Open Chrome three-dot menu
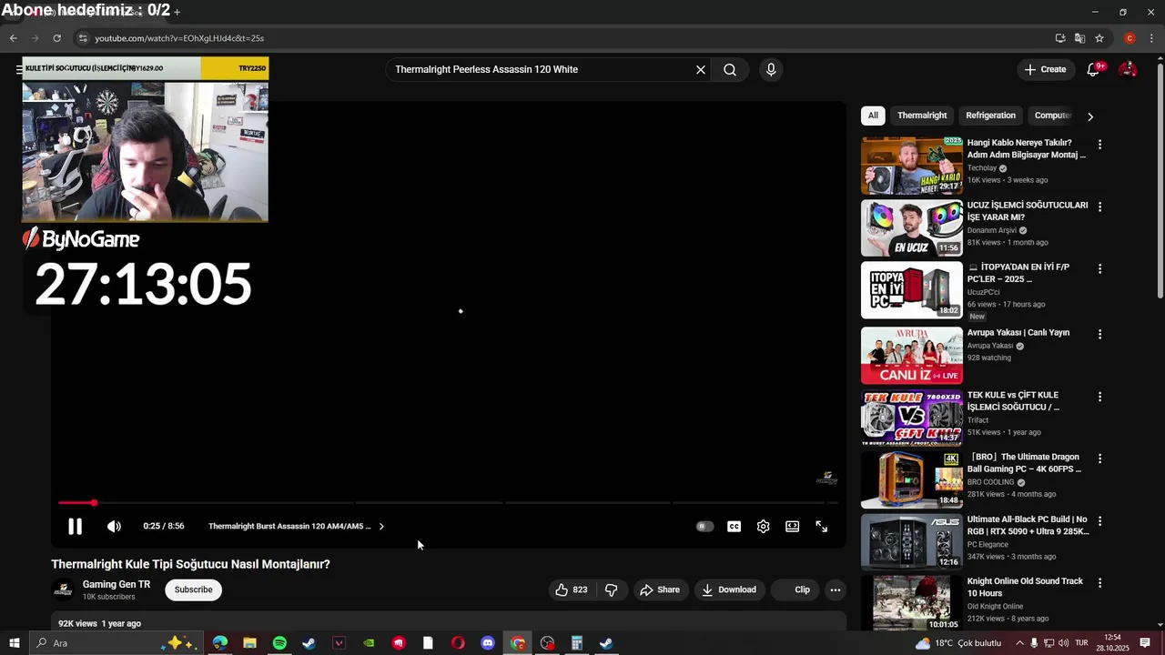The width and height of the screenshot is (1165, 655). coord(1152,38)
